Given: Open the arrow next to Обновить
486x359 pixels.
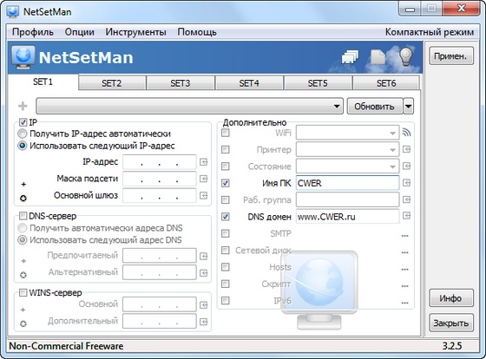Looking at the screenshot, I should [x=409, y=107].
